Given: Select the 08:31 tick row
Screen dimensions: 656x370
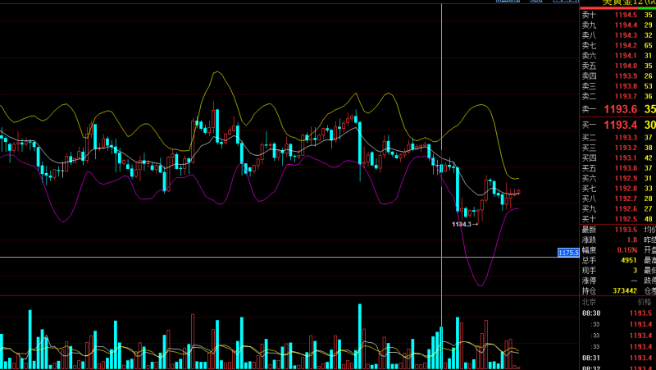Looking at the screenshot, I should tap(618, 358).
